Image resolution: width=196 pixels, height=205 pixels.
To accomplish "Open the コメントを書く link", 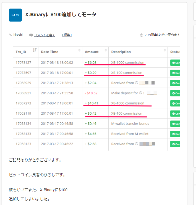I will pos(45,35).
